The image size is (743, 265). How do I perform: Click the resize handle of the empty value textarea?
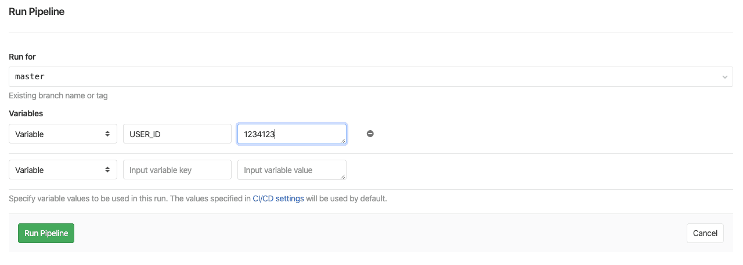pyautogui.click(x=343, y=176)
